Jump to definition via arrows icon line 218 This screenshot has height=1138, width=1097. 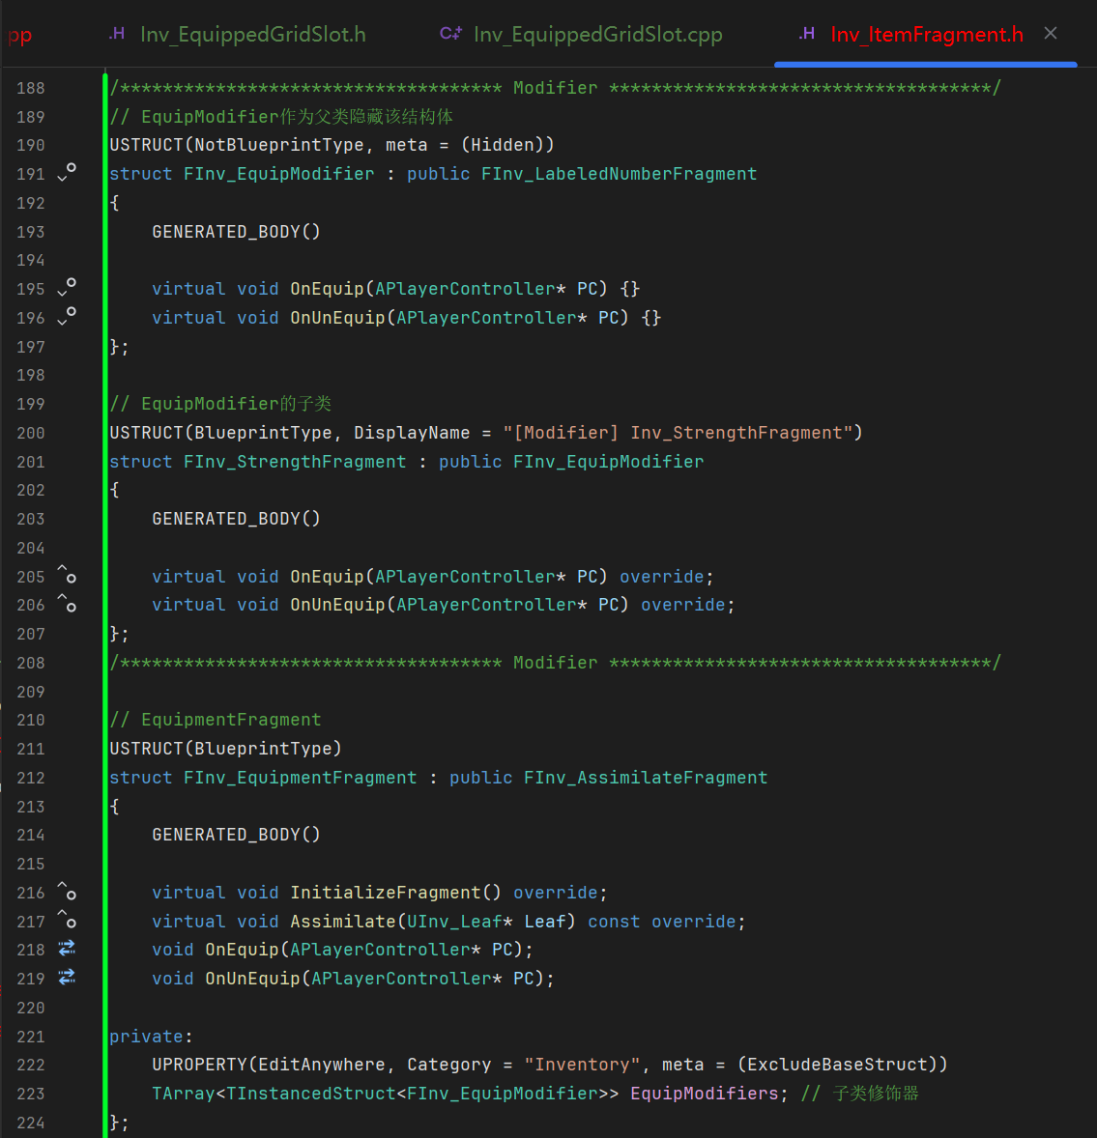pos(67,949)
